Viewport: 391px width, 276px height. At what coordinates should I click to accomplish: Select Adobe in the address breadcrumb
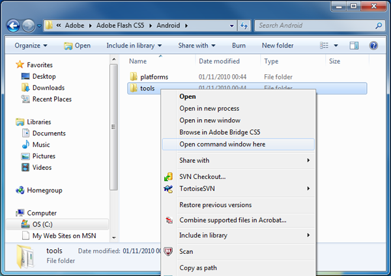(x=74, y=25)
